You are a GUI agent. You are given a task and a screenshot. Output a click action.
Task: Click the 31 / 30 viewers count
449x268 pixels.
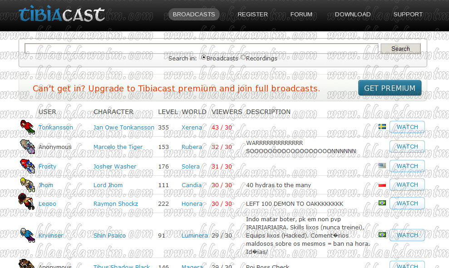click(222, 166)
